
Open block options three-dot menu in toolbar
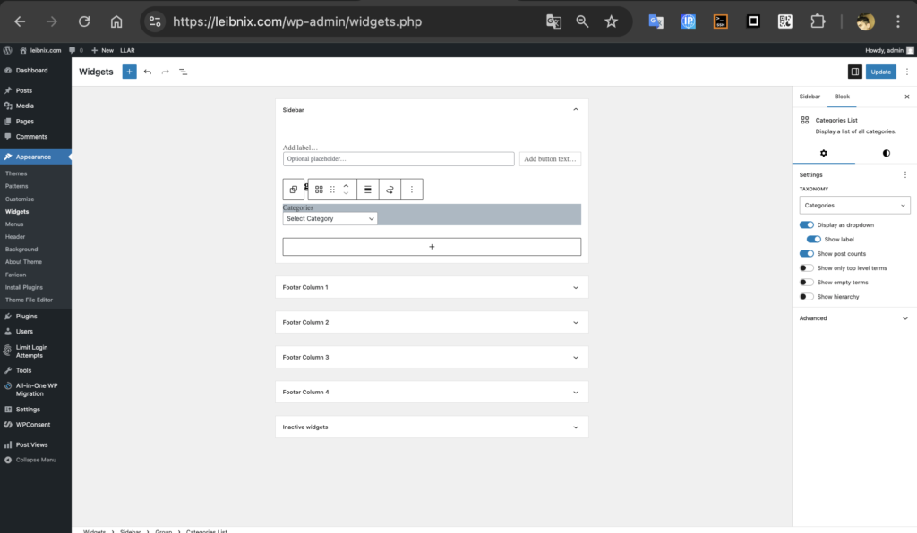point(412,190)
